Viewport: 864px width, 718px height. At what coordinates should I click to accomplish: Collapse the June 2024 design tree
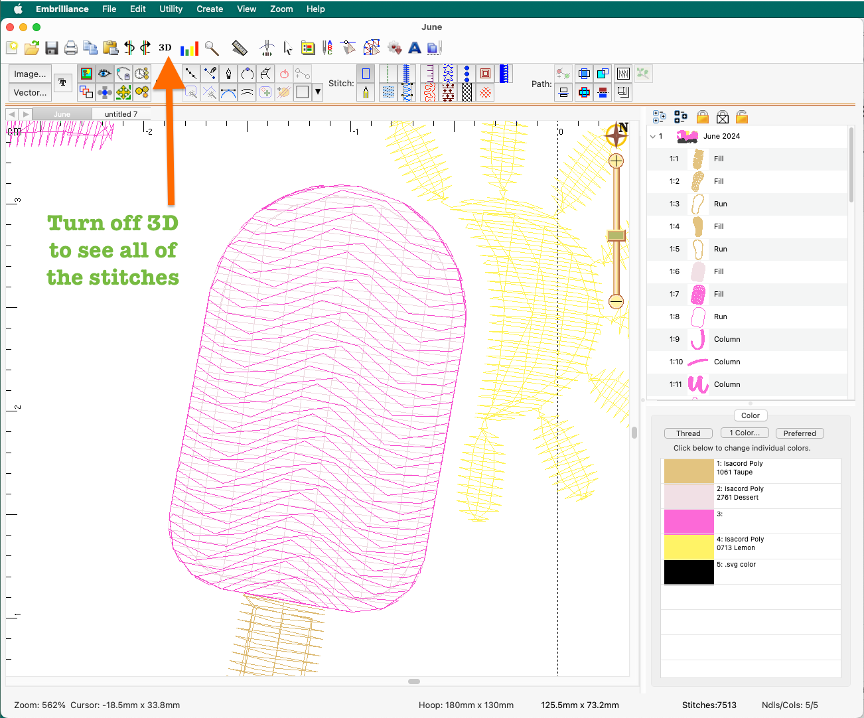[x=653, y=136]
